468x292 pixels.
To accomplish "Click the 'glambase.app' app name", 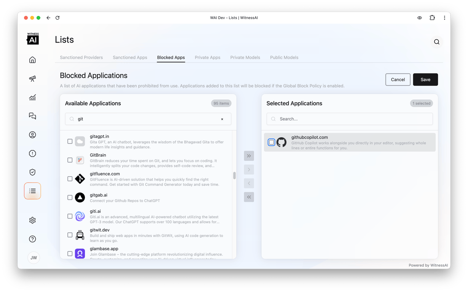I will click(104, 249).
